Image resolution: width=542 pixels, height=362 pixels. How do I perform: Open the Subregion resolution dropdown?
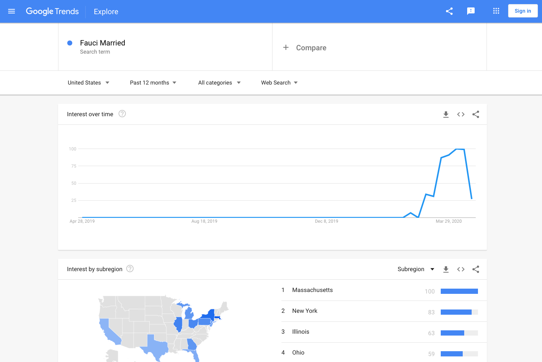(416, 269)
